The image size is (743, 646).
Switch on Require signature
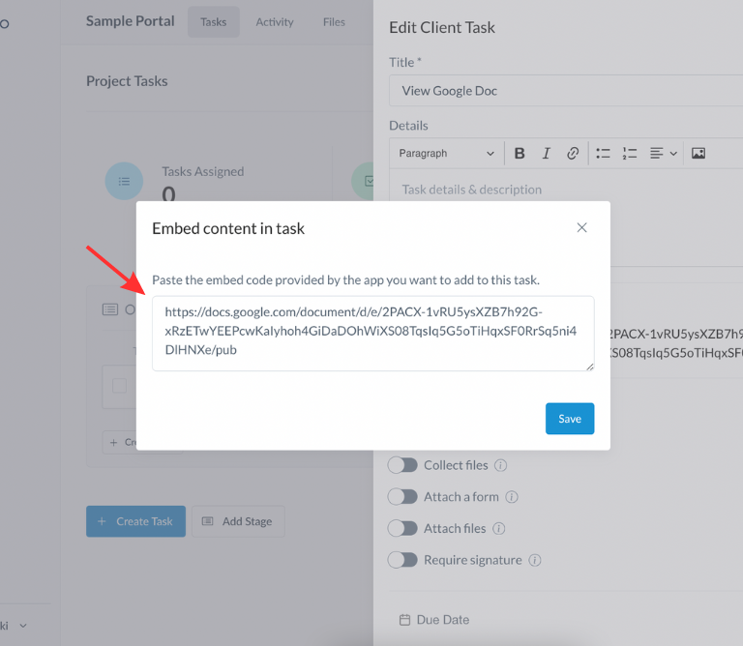coord(402,560)
